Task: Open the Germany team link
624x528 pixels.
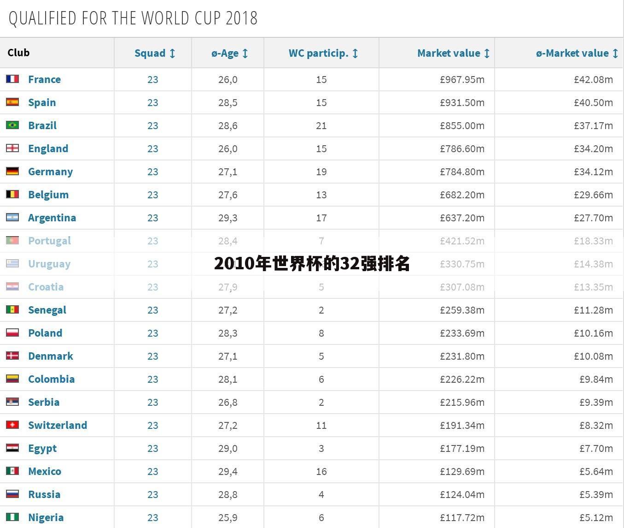Action: tap(50, 172)
